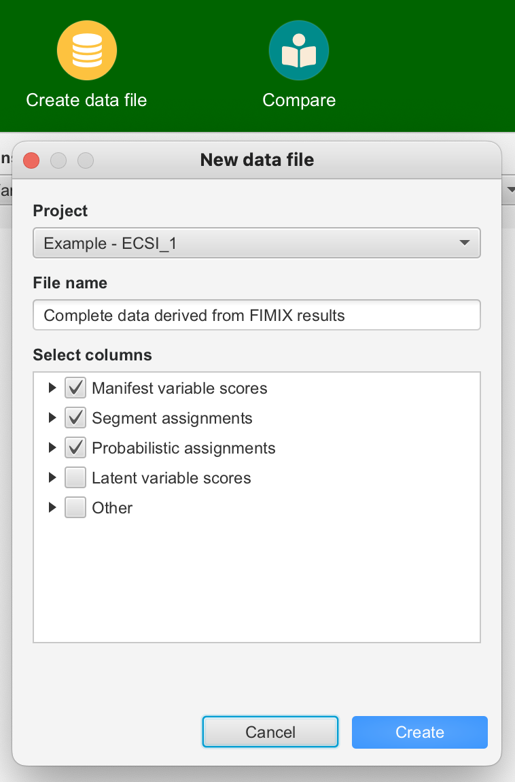Expand the Segment assignments tree node
The height and width of the screenshot is (782, 515).
click(x=52, y=418)
